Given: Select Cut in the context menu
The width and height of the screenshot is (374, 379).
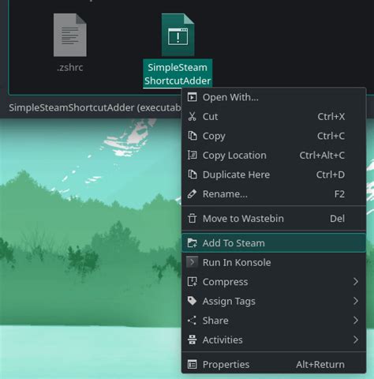Looking at the screenshot, I should (x=274, y=116).
